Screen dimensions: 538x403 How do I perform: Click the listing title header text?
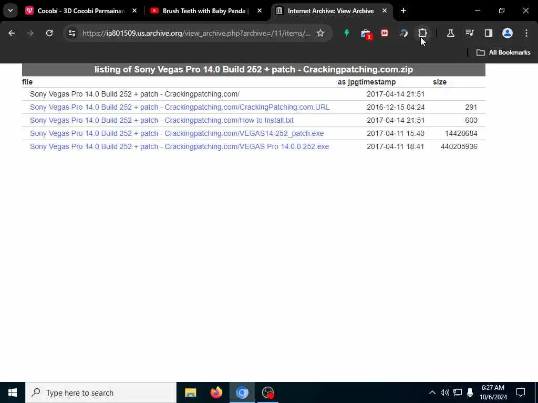point(254,70)
